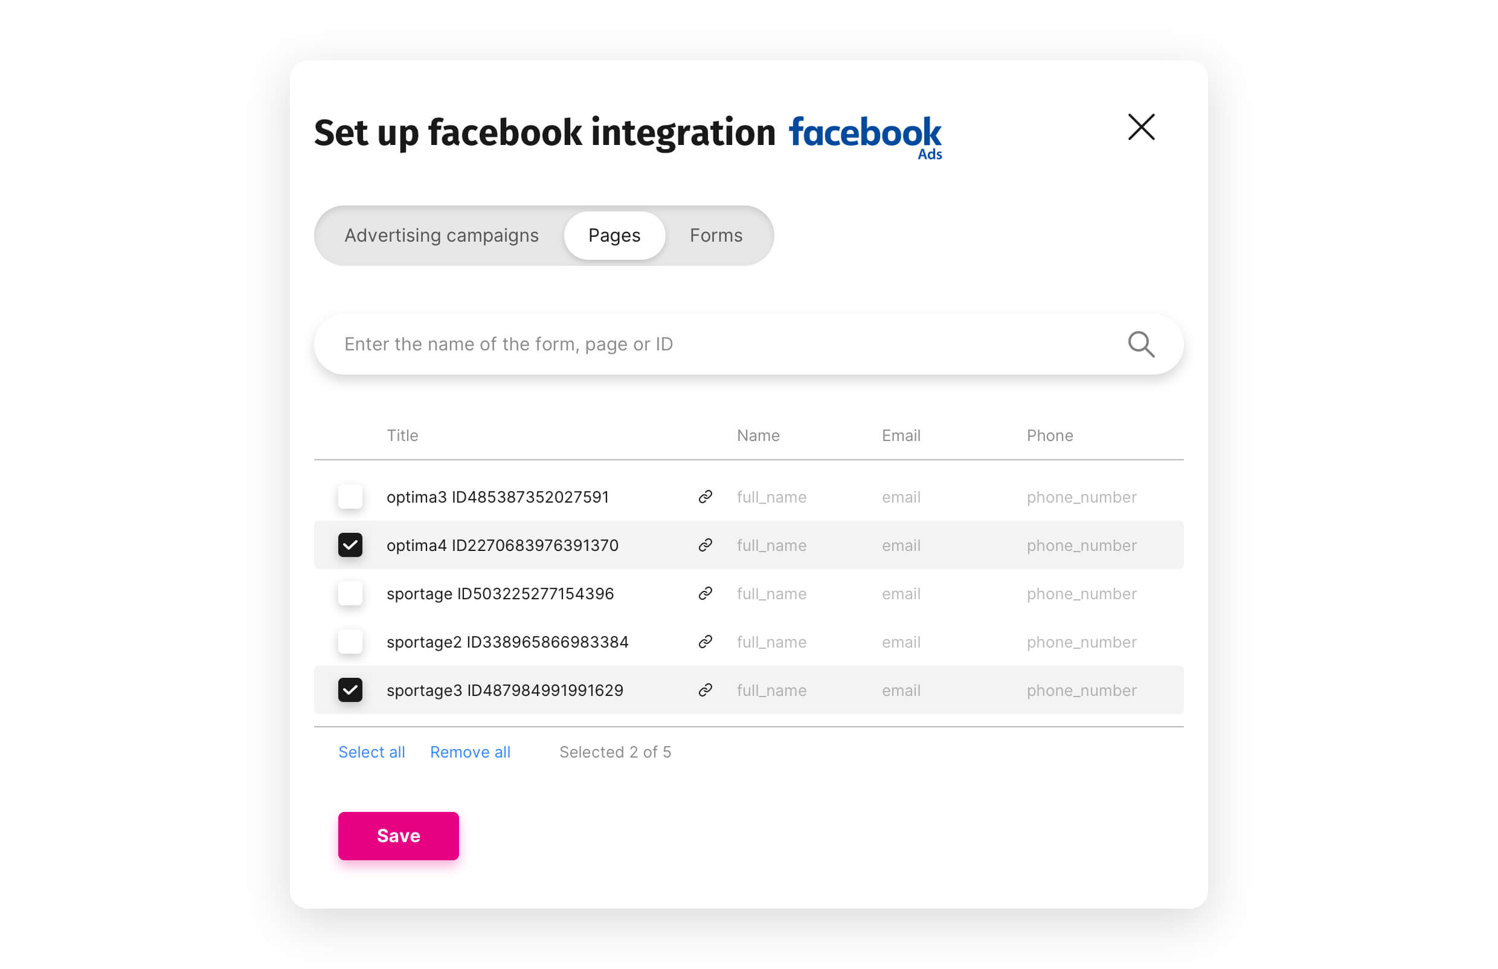Click the Remove all link

[x=470, y=752]
